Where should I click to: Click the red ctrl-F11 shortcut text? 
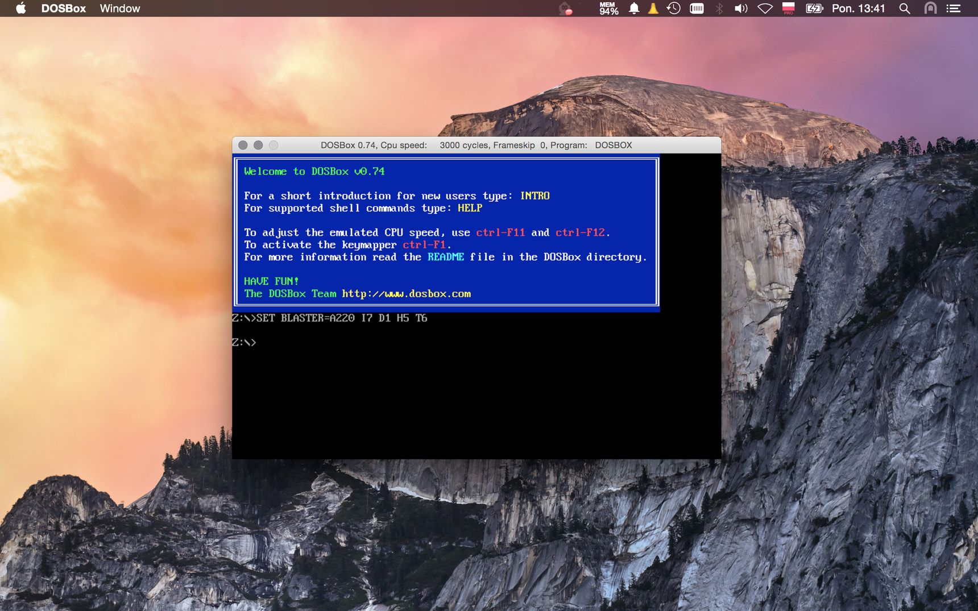[500, 232]
